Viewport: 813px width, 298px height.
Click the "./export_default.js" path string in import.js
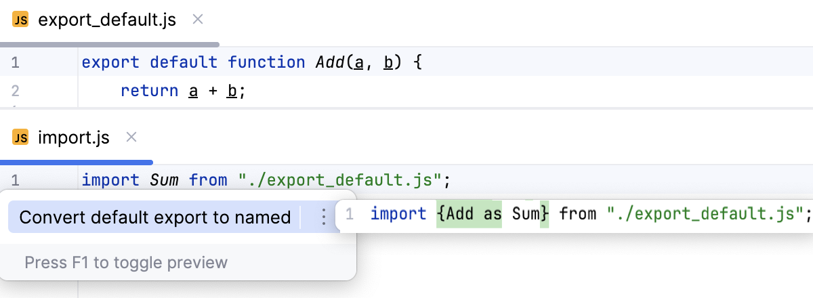(343, 180)
